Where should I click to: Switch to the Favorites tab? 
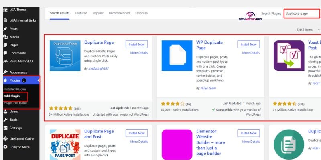coord(142,13)
